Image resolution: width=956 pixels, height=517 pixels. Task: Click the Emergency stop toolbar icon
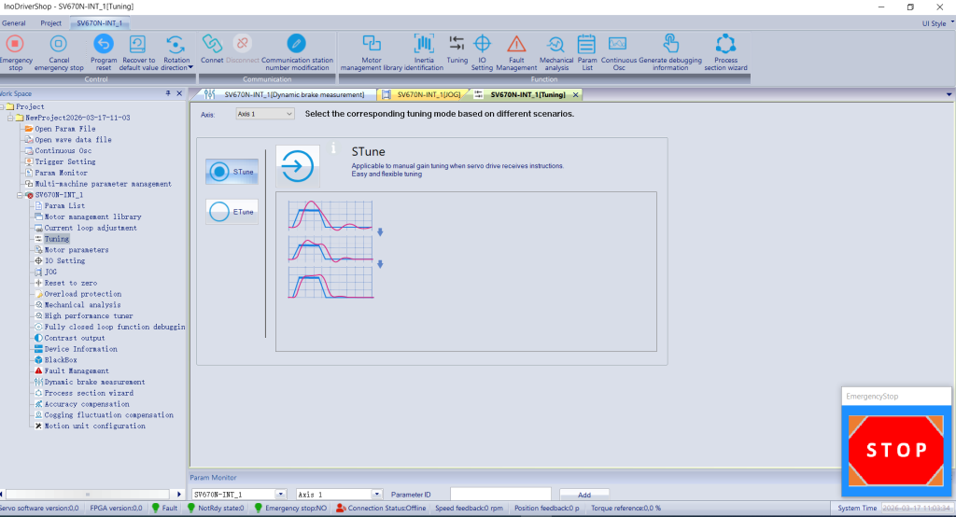pos(15,44)
